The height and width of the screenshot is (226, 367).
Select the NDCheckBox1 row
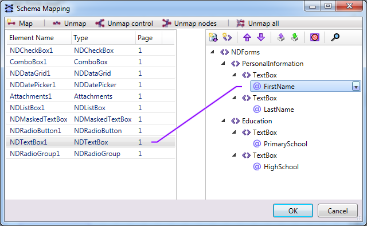tap(91, 50)
